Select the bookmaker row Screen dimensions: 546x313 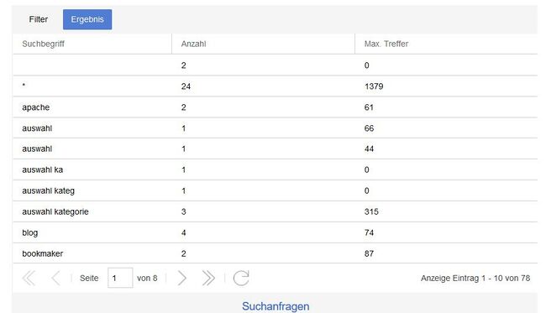coord(275,253)
